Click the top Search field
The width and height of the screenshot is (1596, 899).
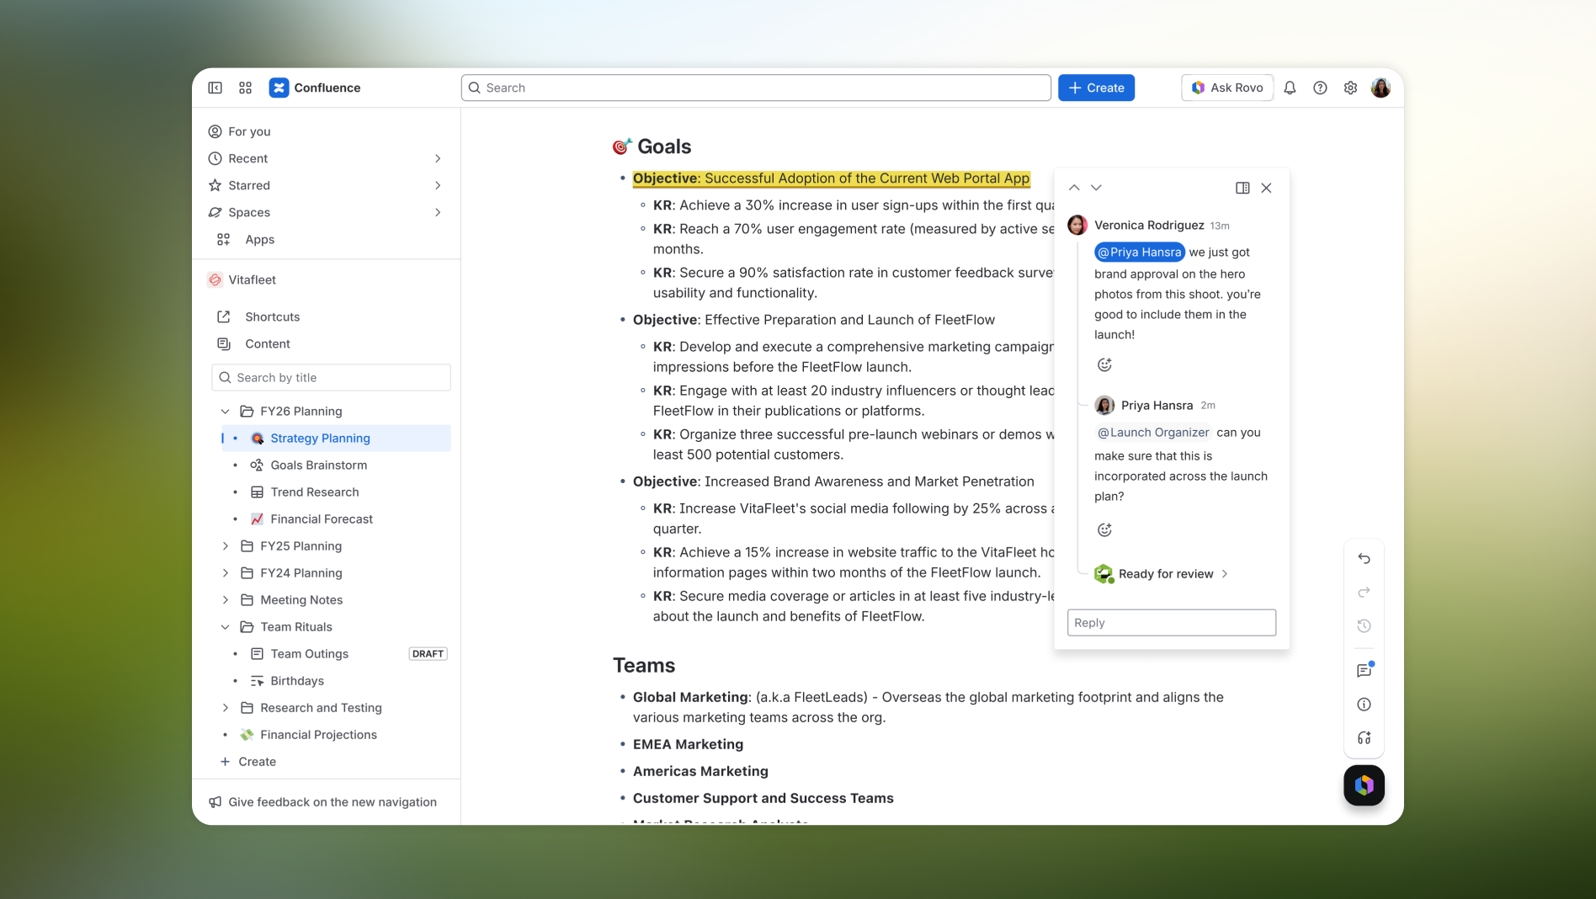[756, 88]
